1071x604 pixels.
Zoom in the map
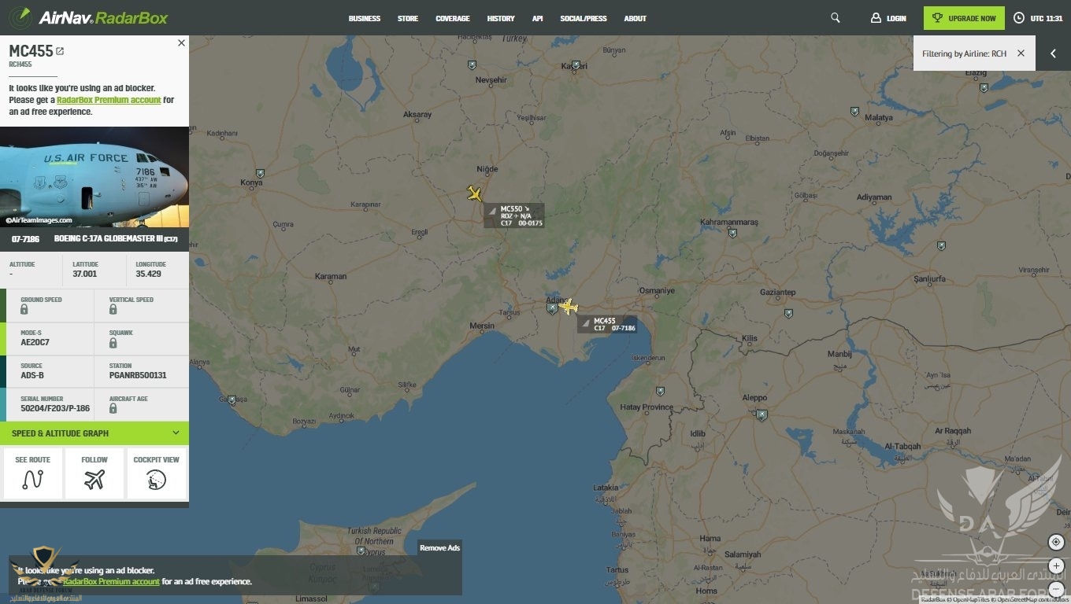(1056, 566)
